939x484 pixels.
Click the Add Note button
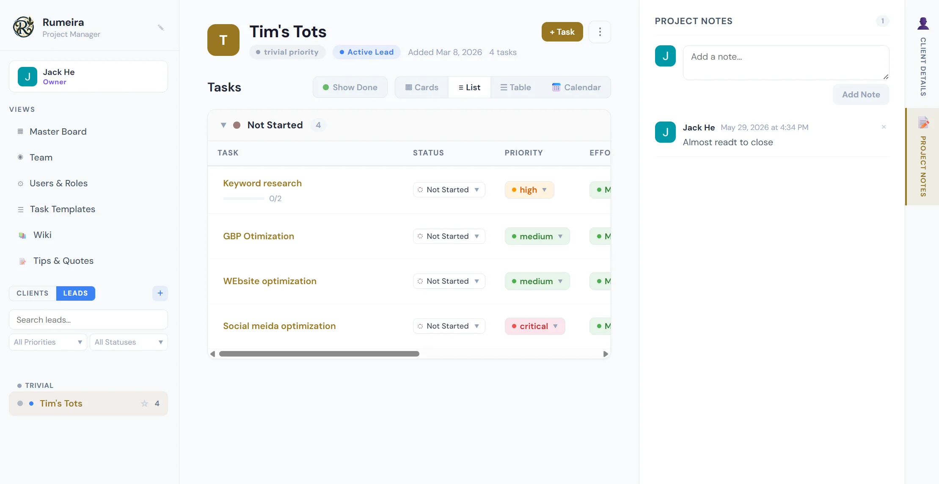pyautogui.click(x=861, y=94)
